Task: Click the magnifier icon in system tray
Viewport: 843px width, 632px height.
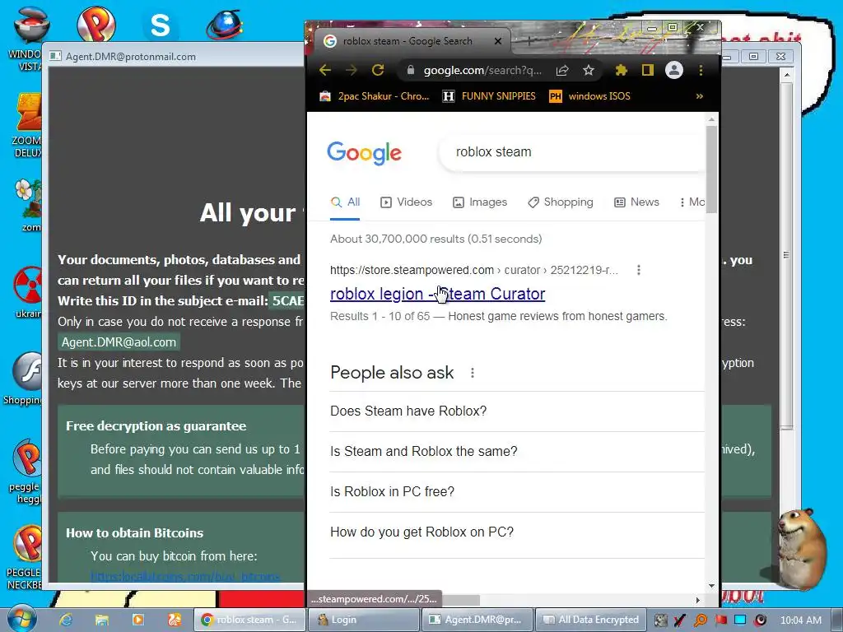Action: coord(701,620)
